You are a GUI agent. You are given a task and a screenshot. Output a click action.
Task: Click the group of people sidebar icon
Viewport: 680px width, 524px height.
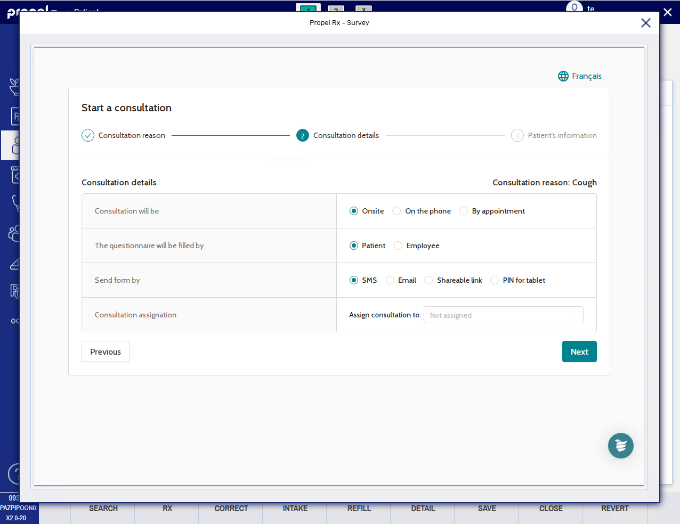14,233
